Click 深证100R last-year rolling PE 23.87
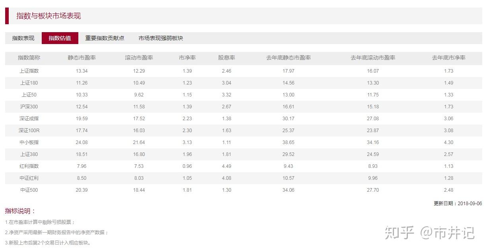This screenshot has height=252, width=487. 373,131
